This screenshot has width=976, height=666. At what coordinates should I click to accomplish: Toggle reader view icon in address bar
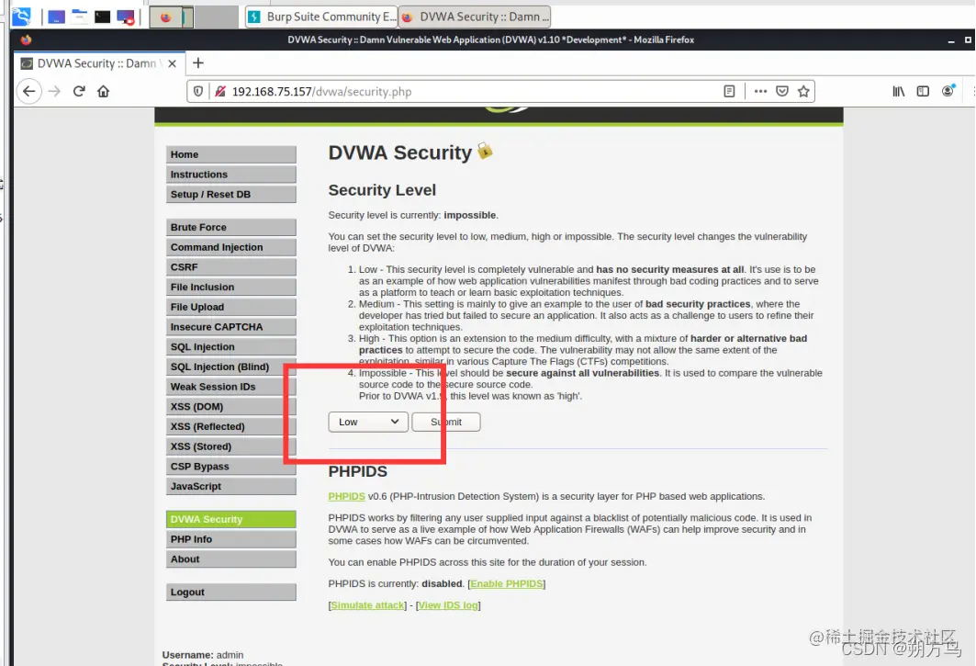coord(730,92)
